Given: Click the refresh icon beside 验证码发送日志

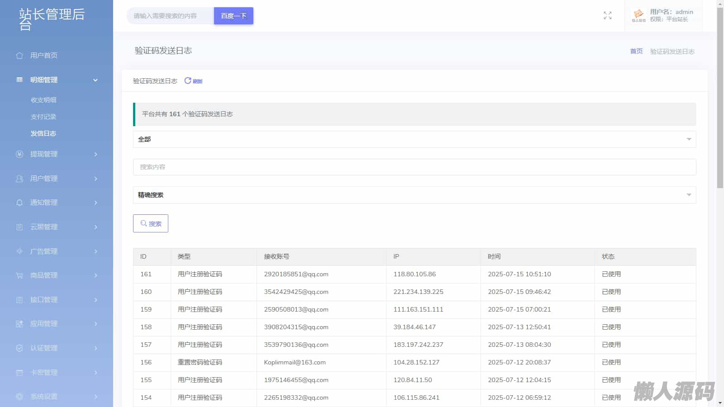Looking at the screenshot, I should pyautogui.click(x=188, y=80).
